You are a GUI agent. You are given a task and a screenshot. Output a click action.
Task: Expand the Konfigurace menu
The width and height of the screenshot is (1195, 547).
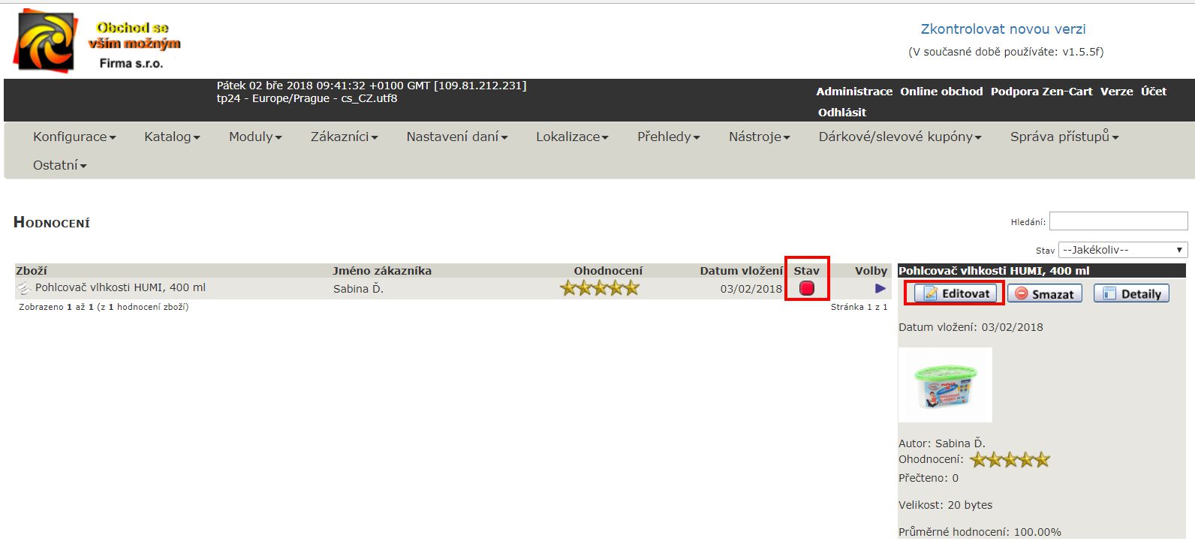click(x=74, y=137)
